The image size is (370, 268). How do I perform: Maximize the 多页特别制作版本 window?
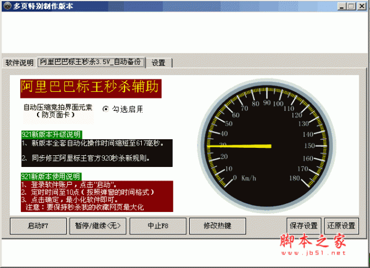click(x=351, y=6)
